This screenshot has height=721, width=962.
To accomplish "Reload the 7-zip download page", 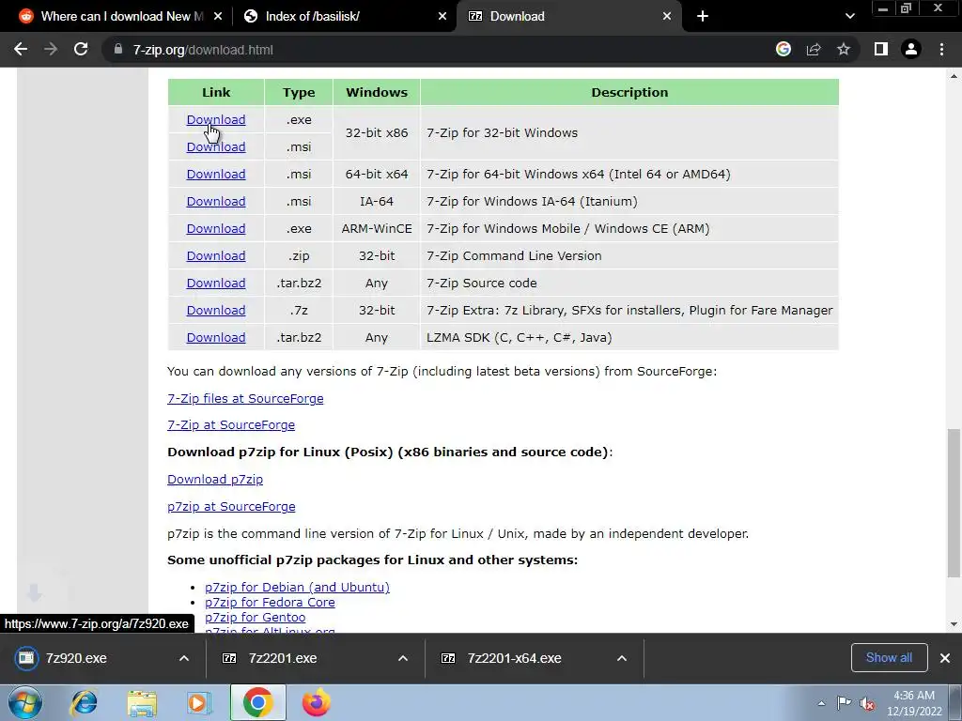I will point(81,50).
